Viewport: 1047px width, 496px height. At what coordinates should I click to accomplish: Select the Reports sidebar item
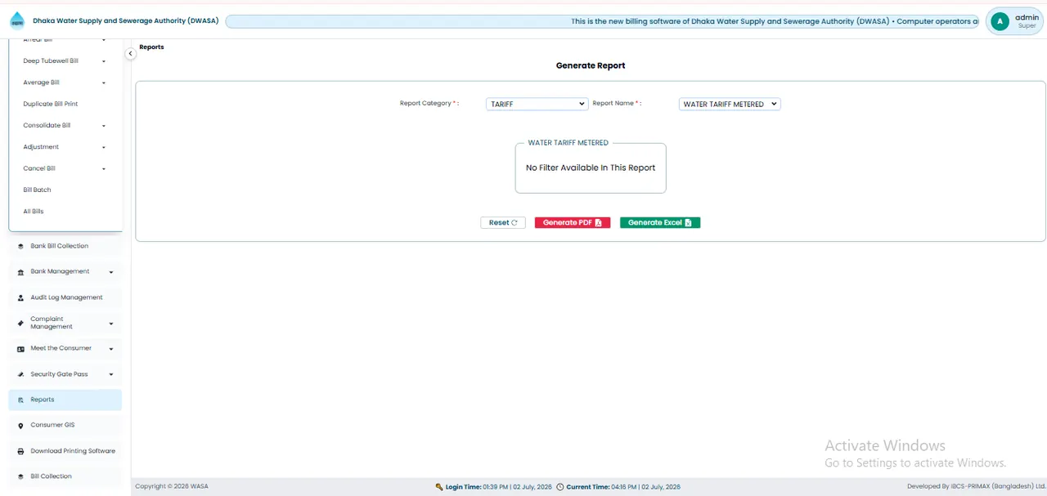[65, 400]
